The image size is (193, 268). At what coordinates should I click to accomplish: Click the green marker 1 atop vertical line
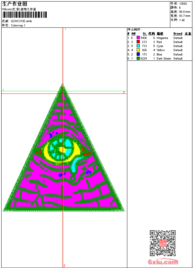[x=65, y=29]
